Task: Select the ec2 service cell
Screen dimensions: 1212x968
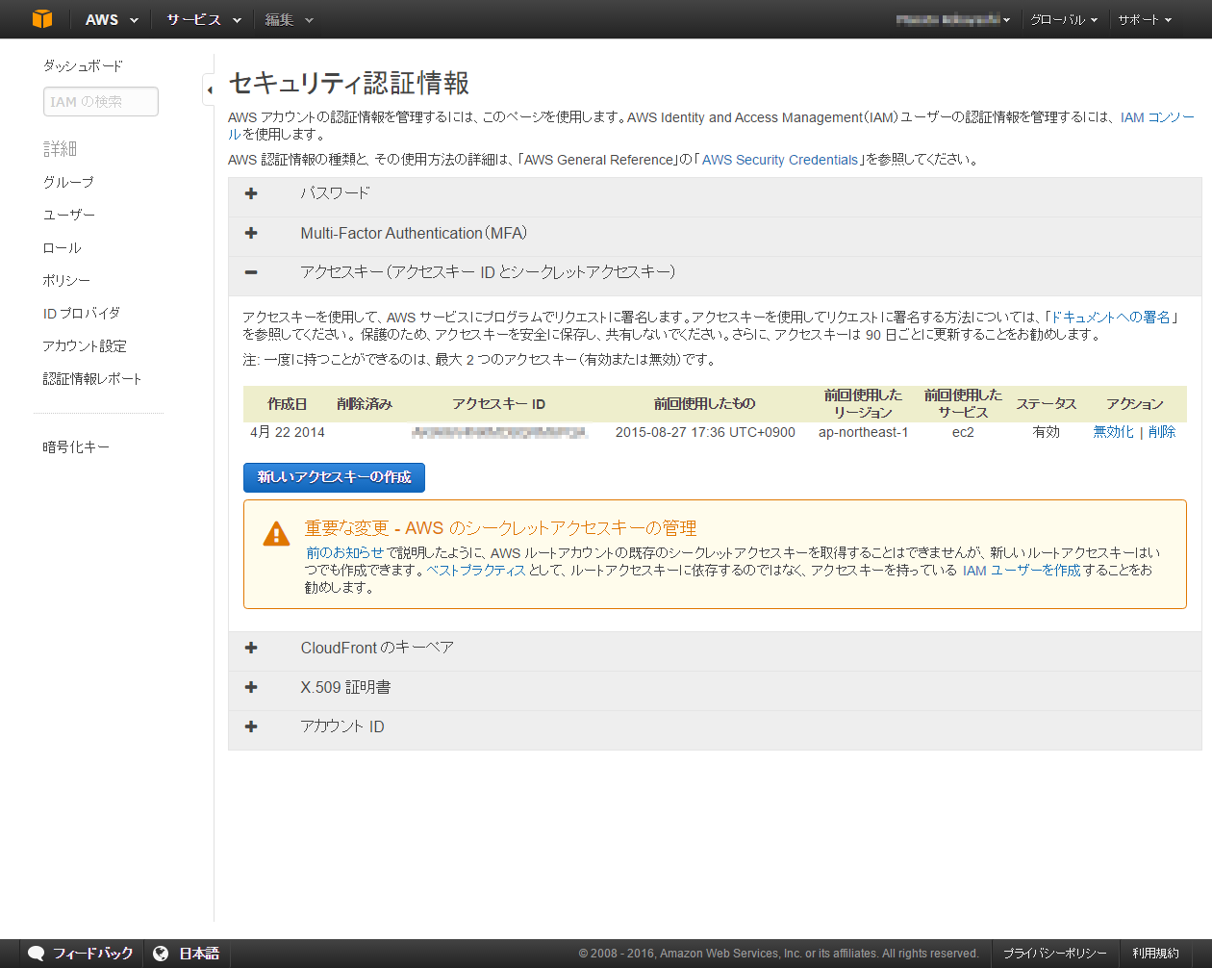Action: tap(963, 432)
